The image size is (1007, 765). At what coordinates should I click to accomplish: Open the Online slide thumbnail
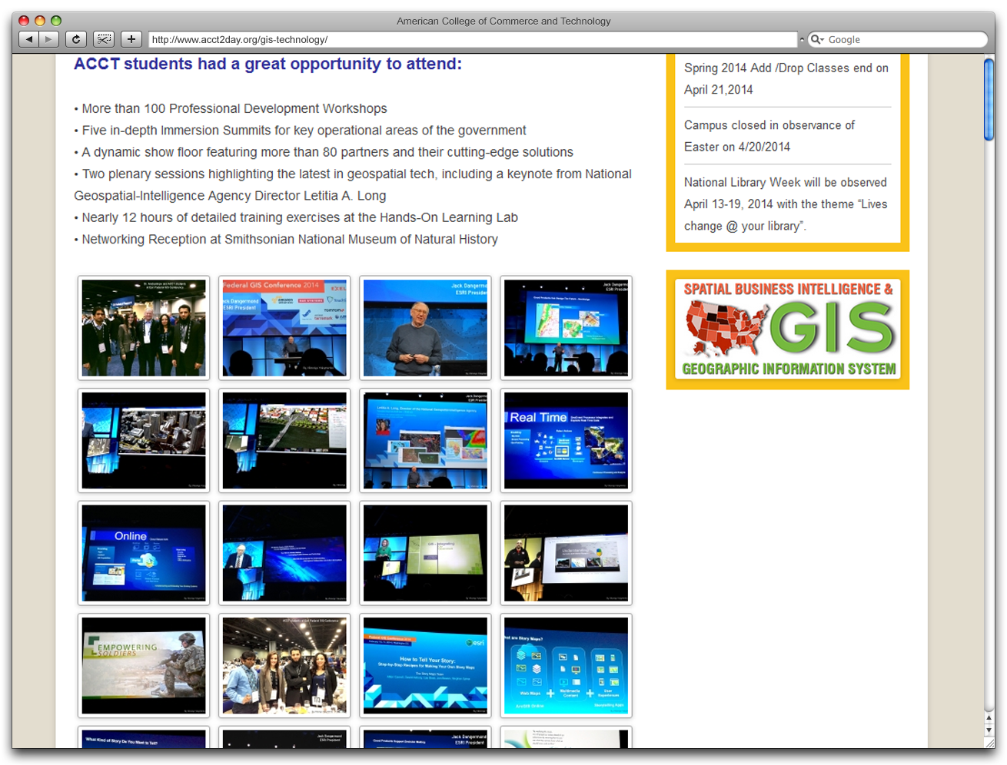click(144, 553)
